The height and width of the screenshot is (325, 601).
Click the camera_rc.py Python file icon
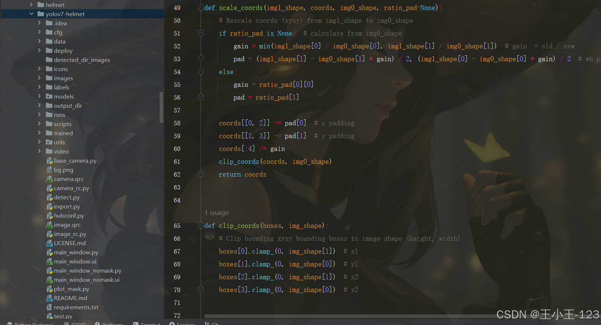50,188
